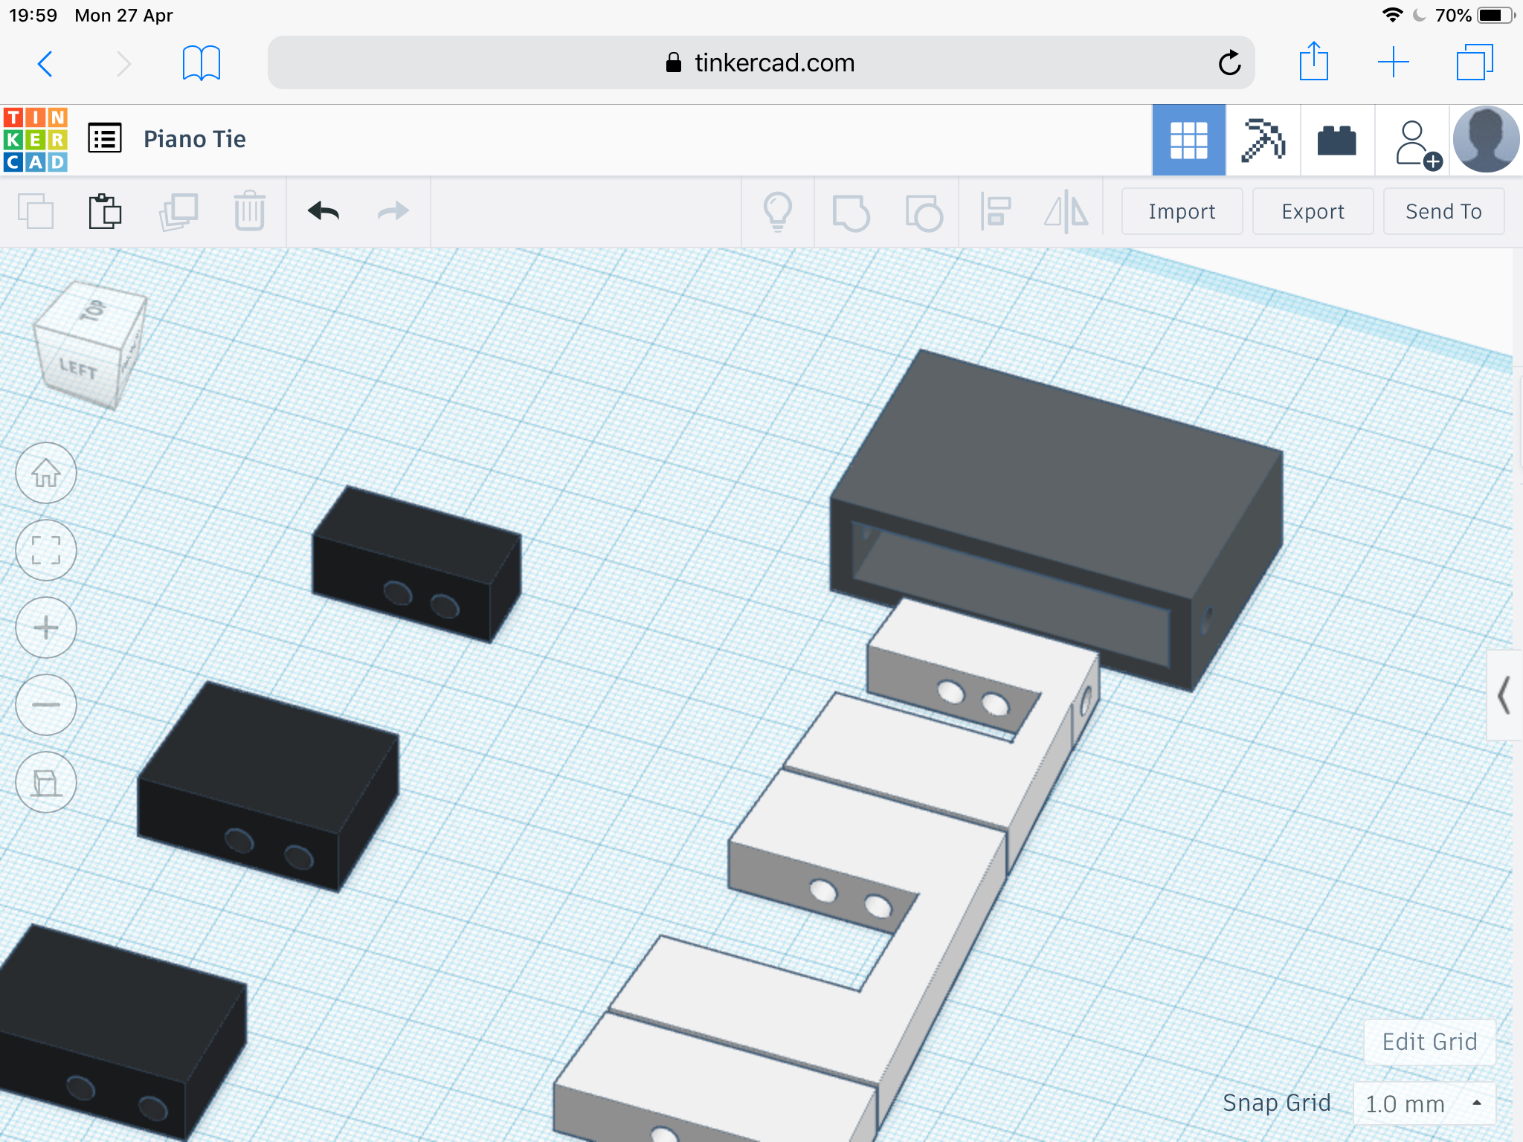Click the Edit Grid button
1523x1142 pixels.
pyautogui.click(x=1429, y=1042)
